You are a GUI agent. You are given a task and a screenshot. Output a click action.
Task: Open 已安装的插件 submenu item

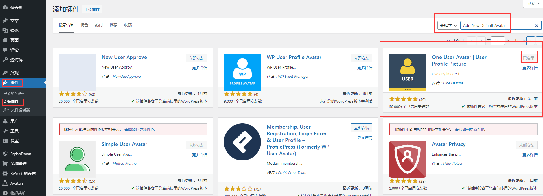(x=15, y=94)
